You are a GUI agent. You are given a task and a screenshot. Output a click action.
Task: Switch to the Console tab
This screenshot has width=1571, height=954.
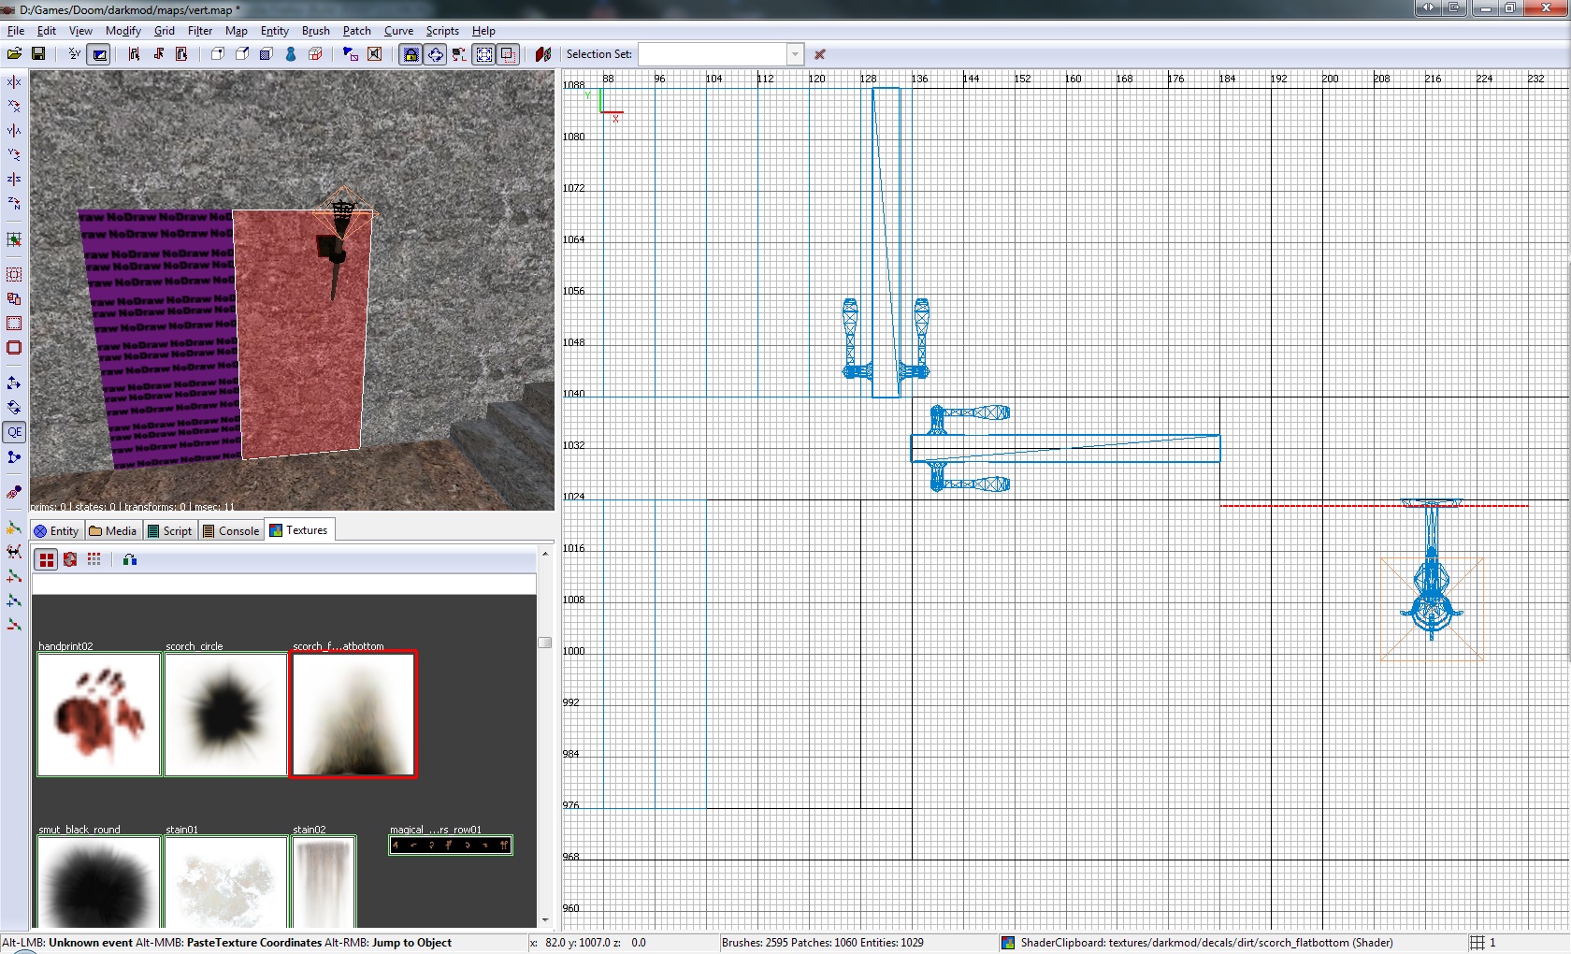pos(231,530)
